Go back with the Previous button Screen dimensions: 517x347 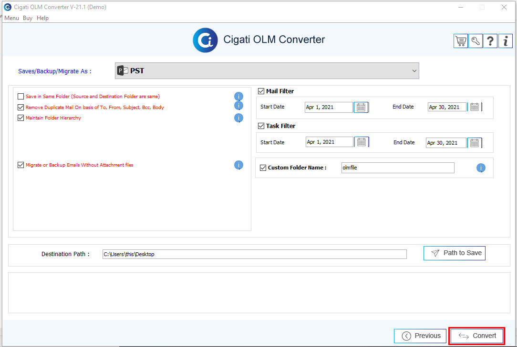pyautogui.click(x=420, y=336)
